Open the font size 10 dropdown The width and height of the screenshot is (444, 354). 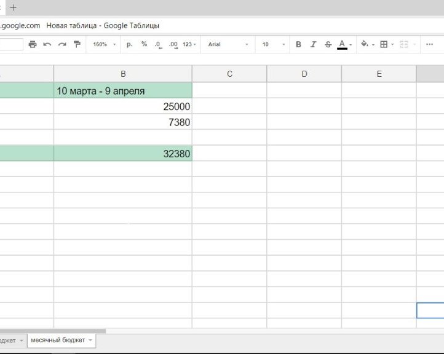pyautogui.click(x=274, y=44)
